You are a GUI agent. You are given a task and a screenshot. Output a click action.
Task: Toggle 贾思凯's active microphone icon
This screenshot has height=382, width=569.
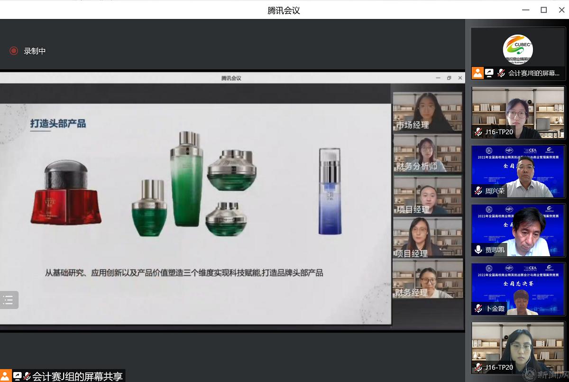click(x=478, y=250)
